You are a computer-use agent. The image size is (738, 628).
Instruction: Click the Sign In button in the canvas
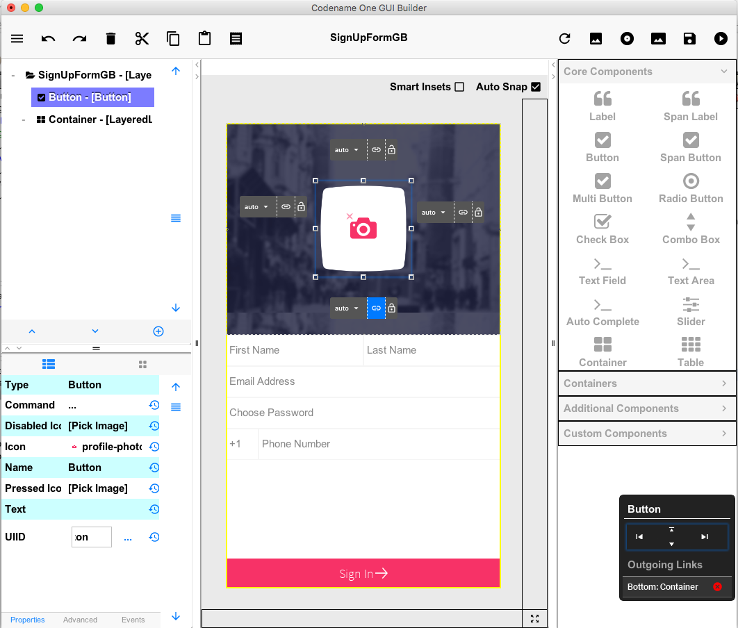pyautogui.click(x=363, y=572)
